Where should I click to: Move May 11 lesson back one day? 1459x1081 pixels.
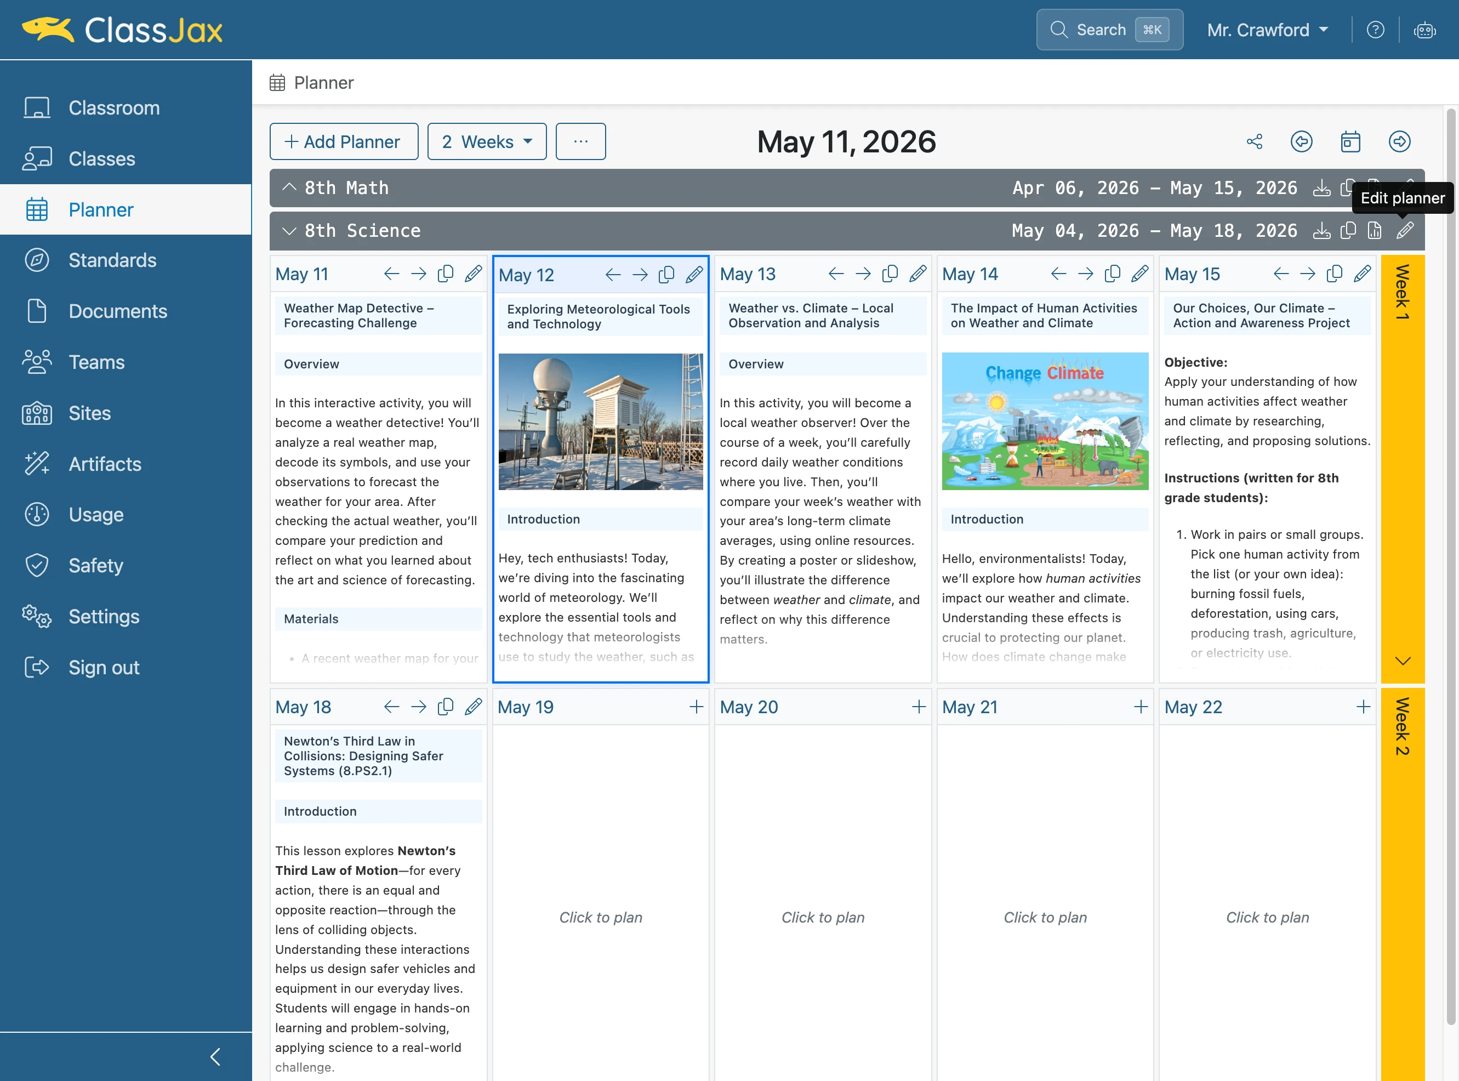391,274
